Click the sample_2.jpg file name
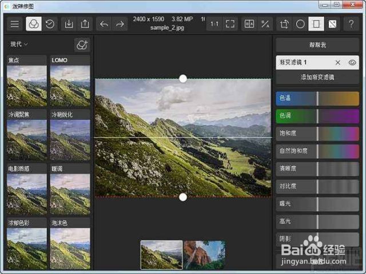Screen dimensions: 366x274 coord(167,28)
